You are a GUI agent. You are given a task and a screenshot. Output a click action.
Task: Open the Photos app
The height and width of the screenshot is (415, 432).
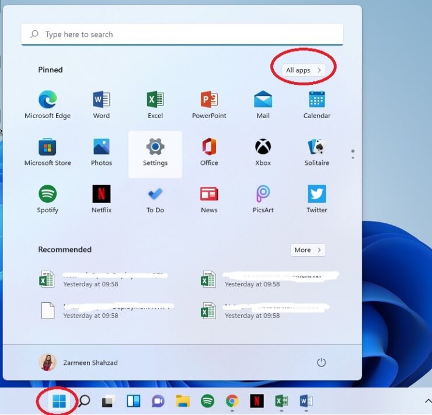click(x=102, y=152)
